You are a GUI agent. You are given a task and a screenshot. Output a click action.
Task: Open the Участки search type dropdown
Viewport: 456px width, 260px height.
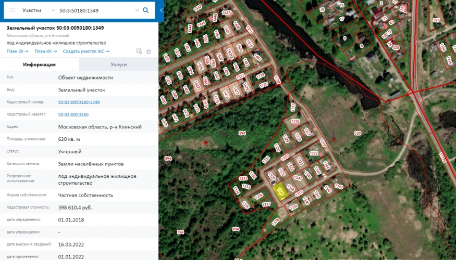click(39, 10)
